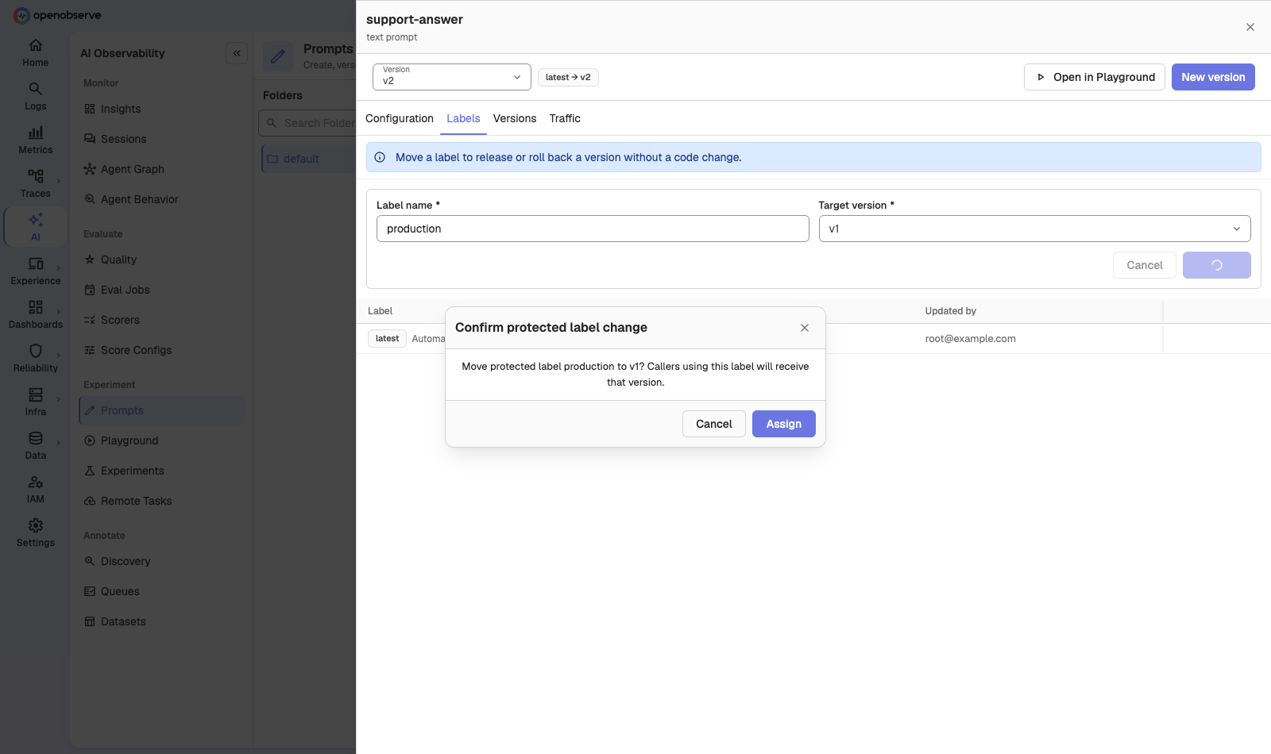Open Data icon in left rail

coord(36,438)
